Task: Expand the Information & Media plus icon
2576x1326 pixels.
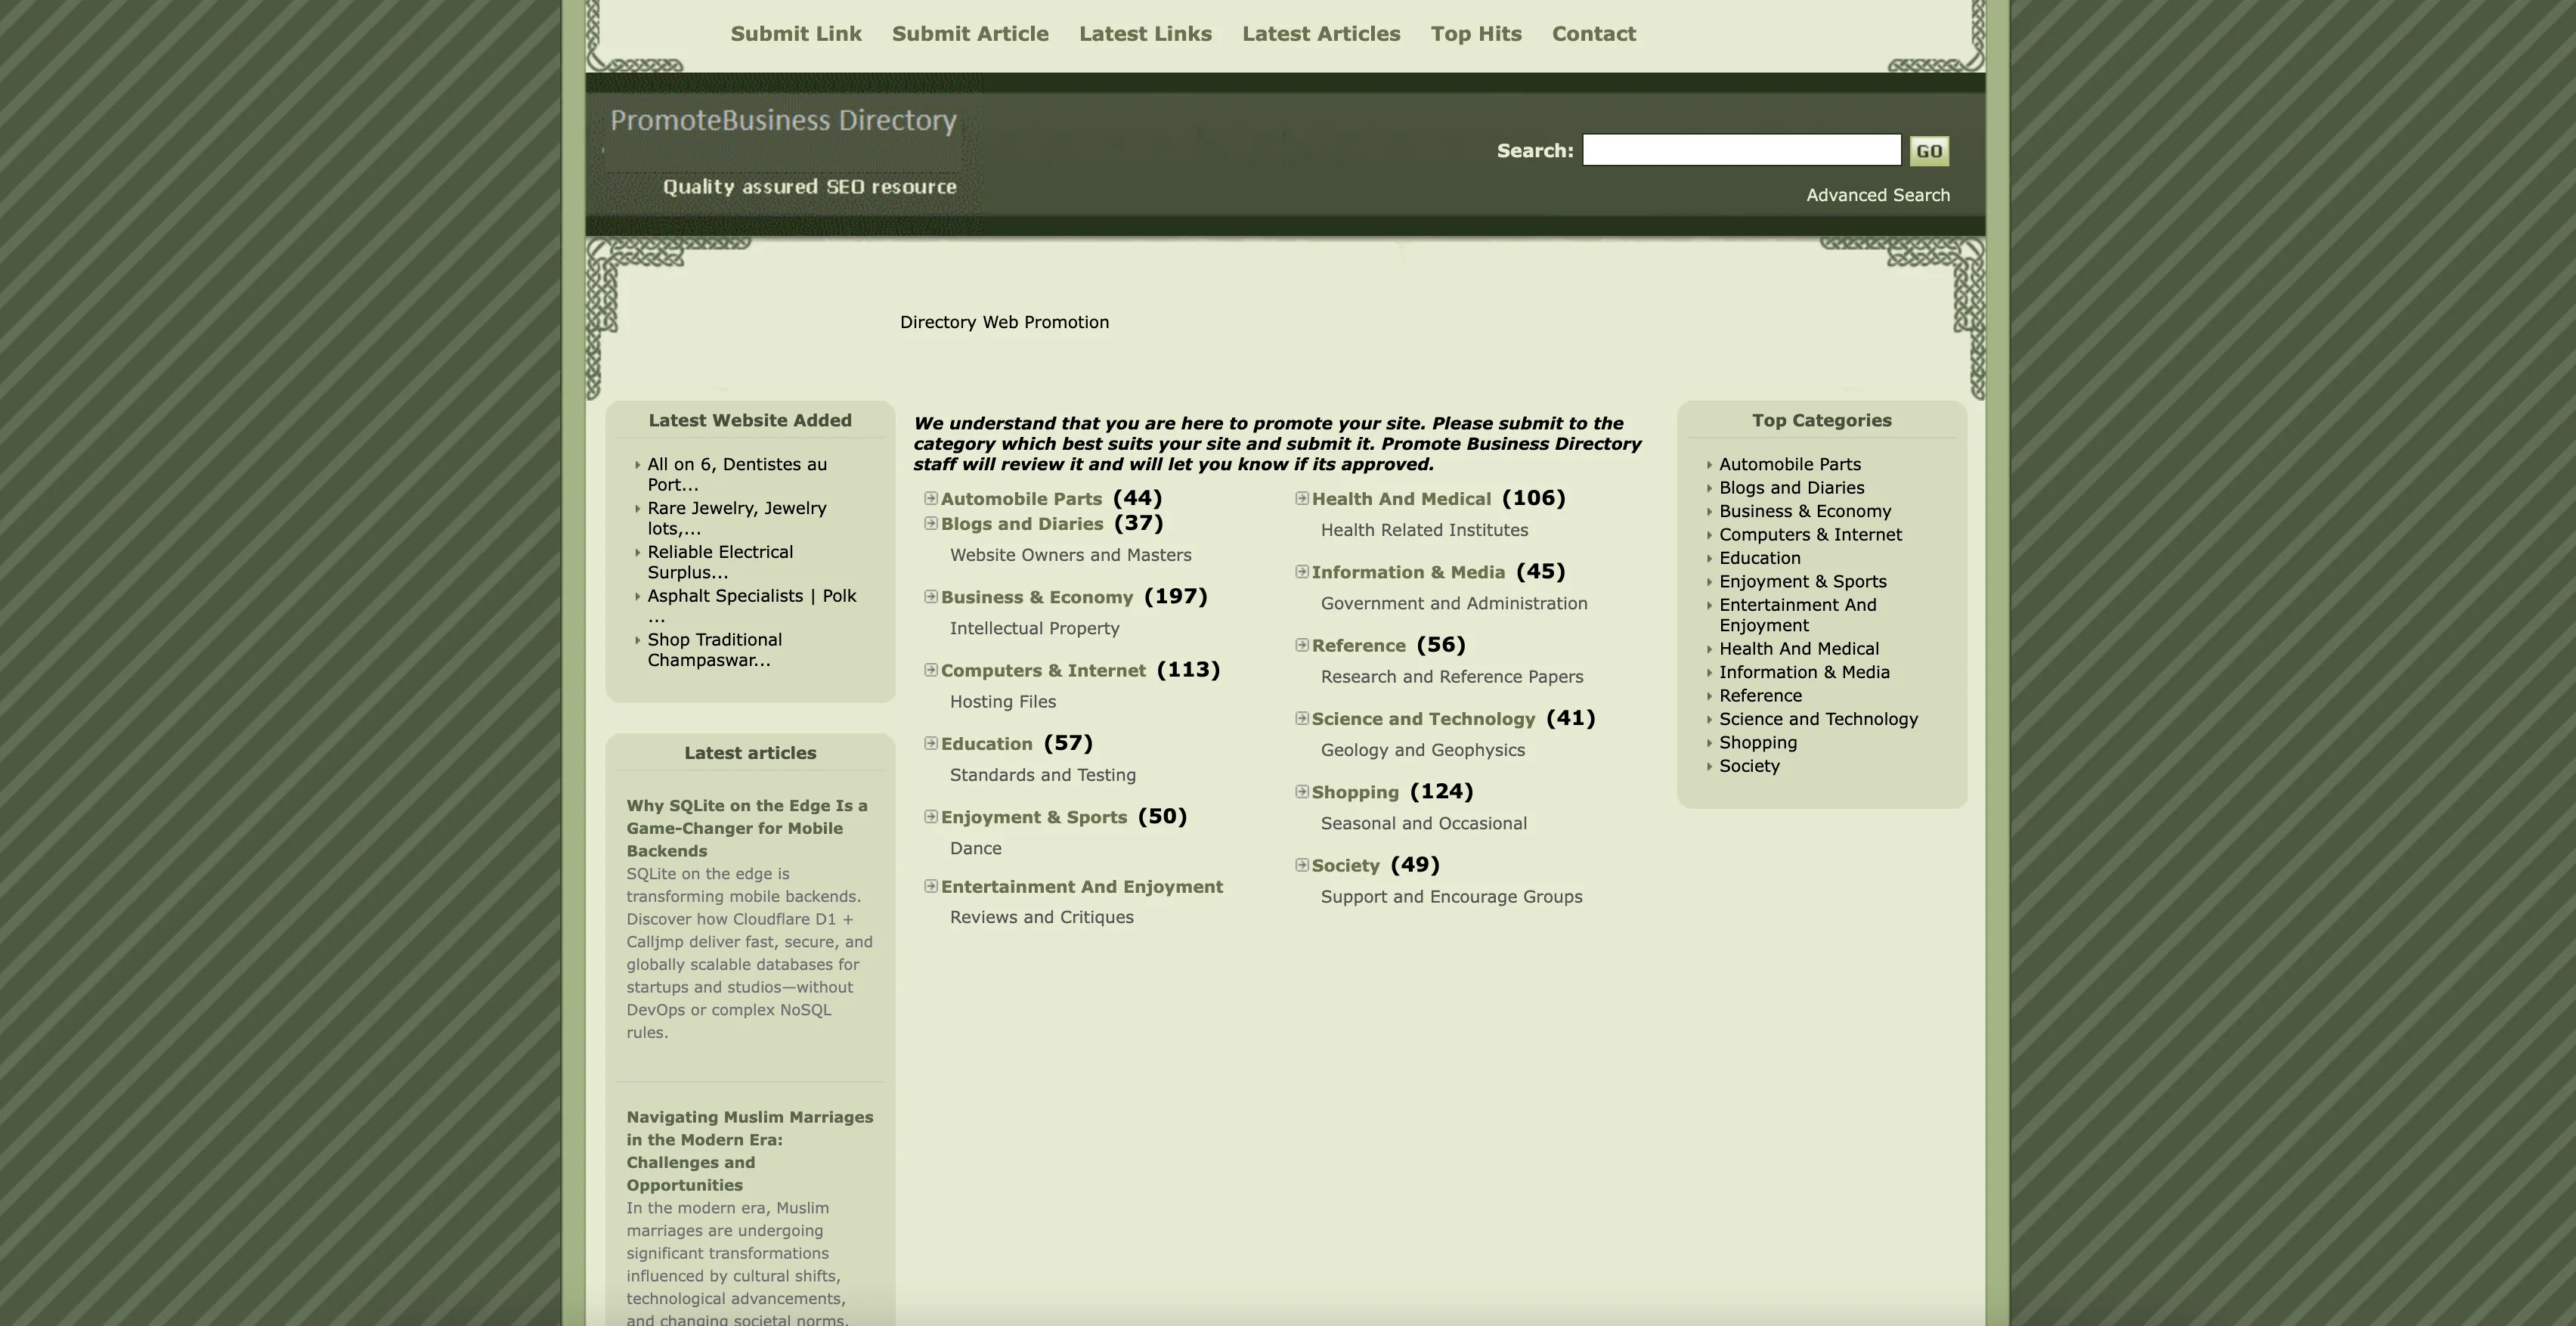Action: 1302,571
